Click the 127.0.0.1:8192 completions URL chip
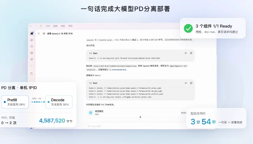253x144 pixels. 115,66
